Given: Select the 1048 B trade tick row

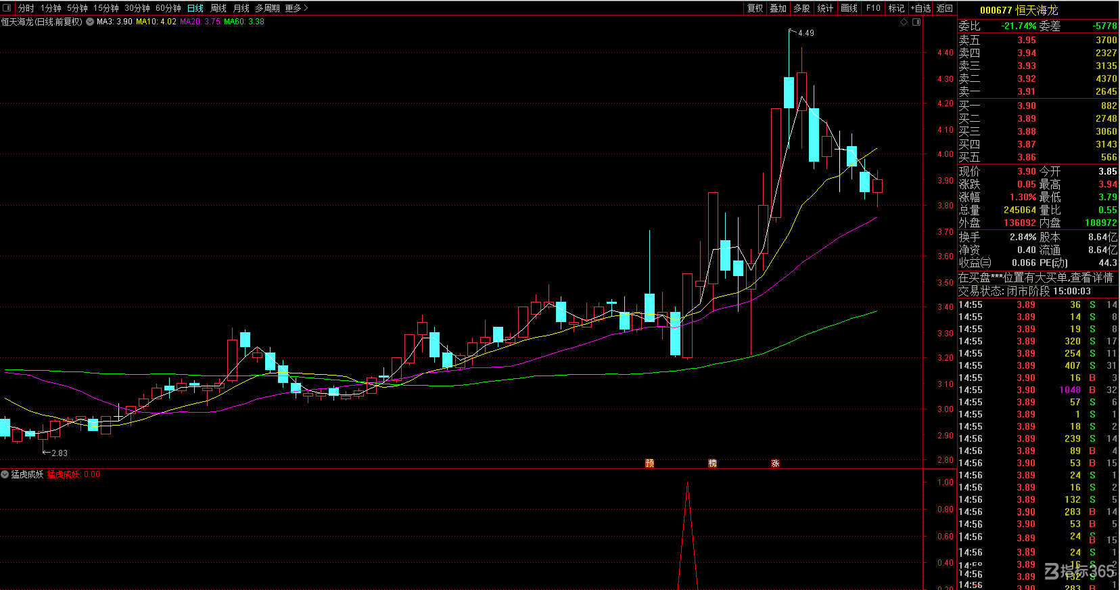Looking at the screenshot, I should [1037, 390].
